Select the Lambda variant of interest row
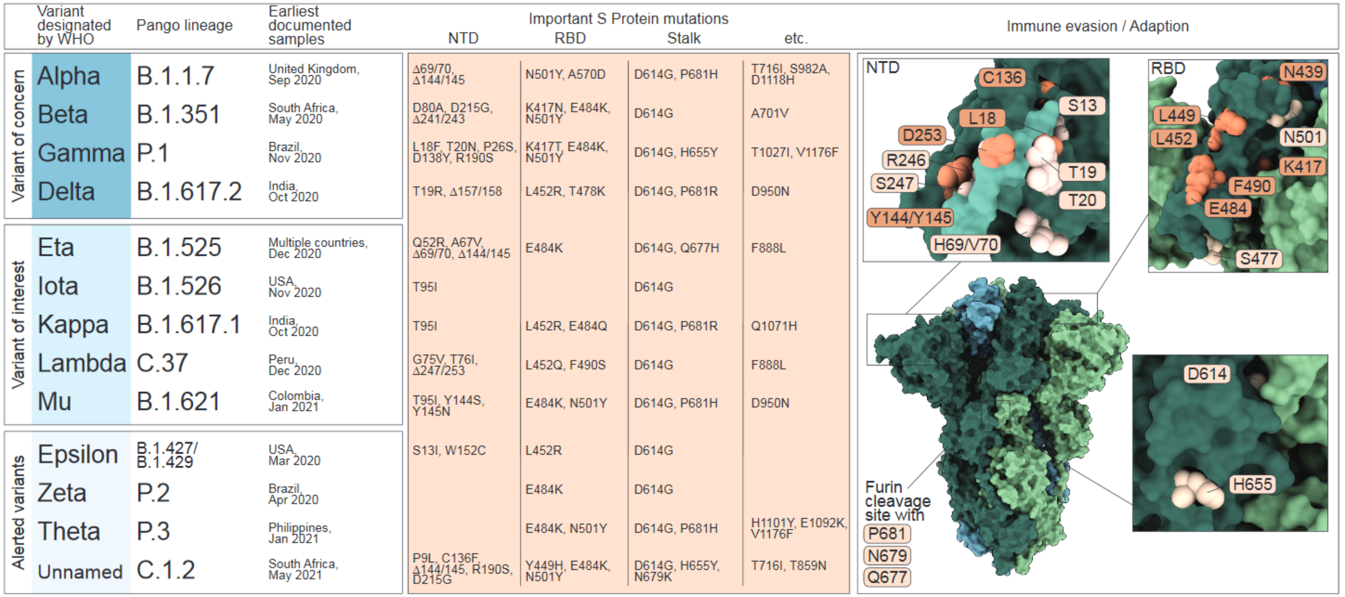This screenshot has width=1345, height=597. click(x=81, y=363)
